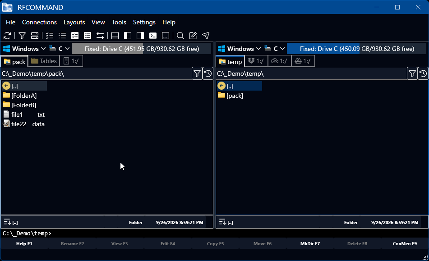Click the right panel drive C free space bar

pyautogui.click(x=356, y=49)
